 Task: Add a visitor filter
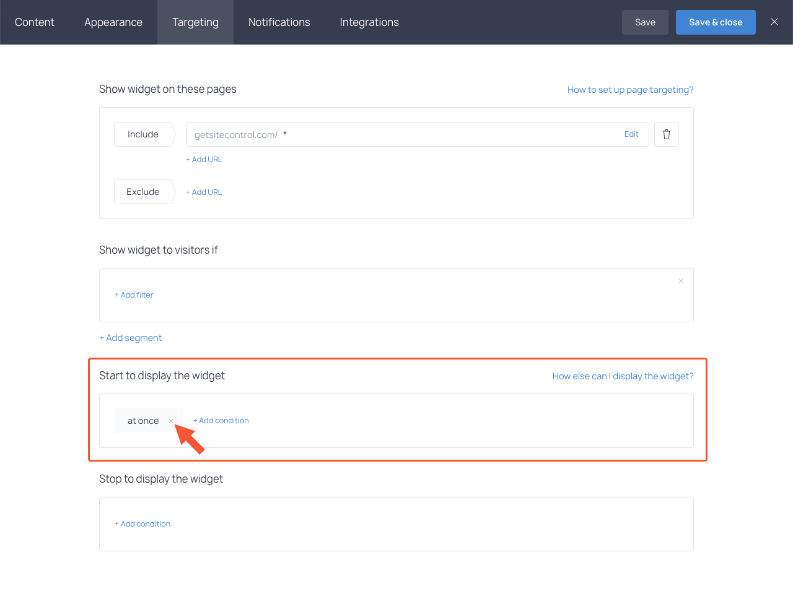click(x=134, y=295)
